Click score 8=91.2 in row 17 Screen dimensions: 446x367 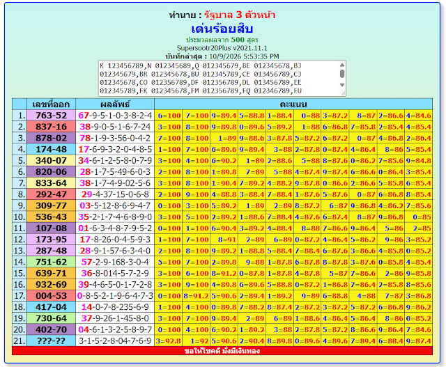pyautogui.click(x=197, y=296)
